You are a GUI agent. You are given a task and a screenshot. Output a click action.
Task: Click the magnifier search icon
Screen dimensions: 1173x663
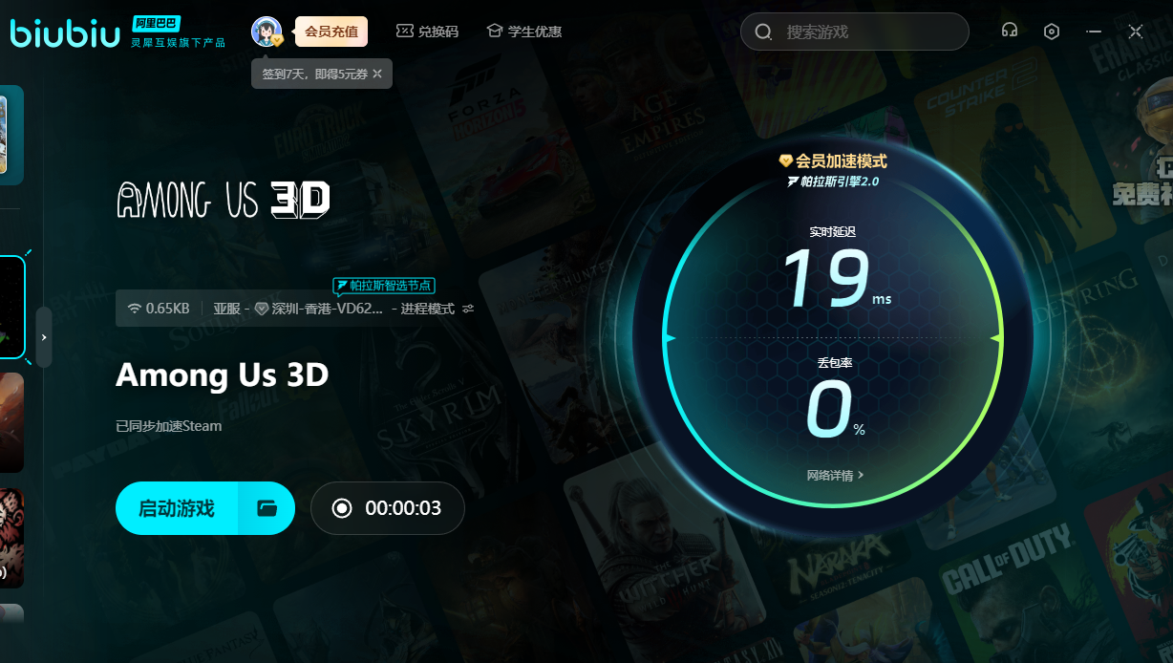pos(763,32)
